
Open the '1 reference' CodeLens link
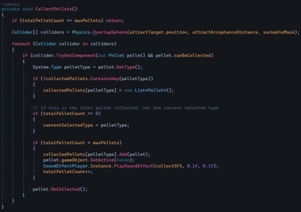[11, 4]
